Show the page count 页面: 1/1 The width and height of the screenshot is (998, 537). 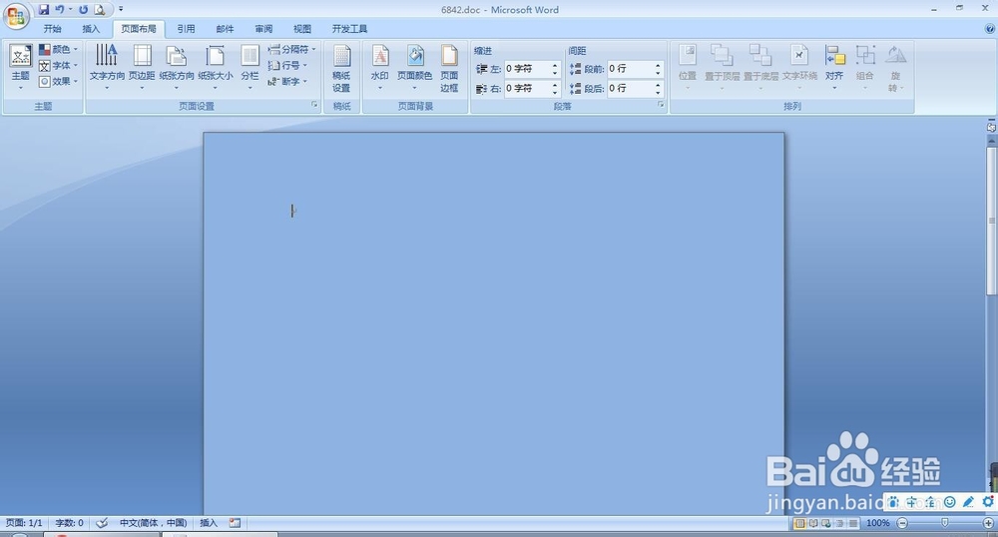[x=24, y=523]
